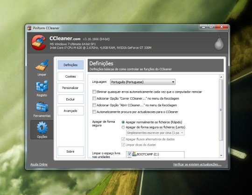
Task: Open the Registo registry section
Action: click(x=42, y=88)
